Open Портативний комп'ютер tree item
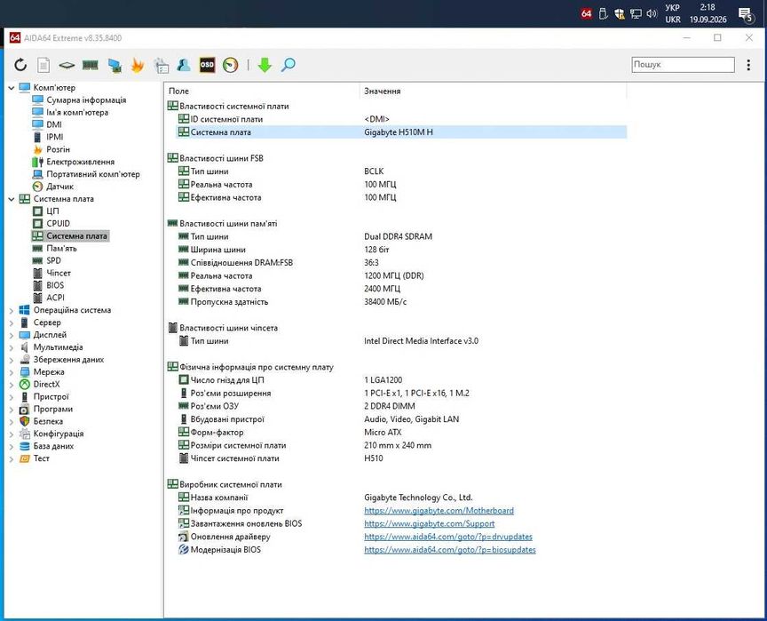 [93, 174]
